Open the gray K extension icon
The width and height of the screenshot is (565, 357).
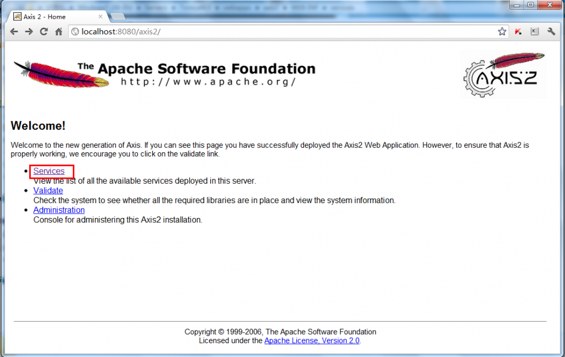pyautogui.click(x=535, y=31)
